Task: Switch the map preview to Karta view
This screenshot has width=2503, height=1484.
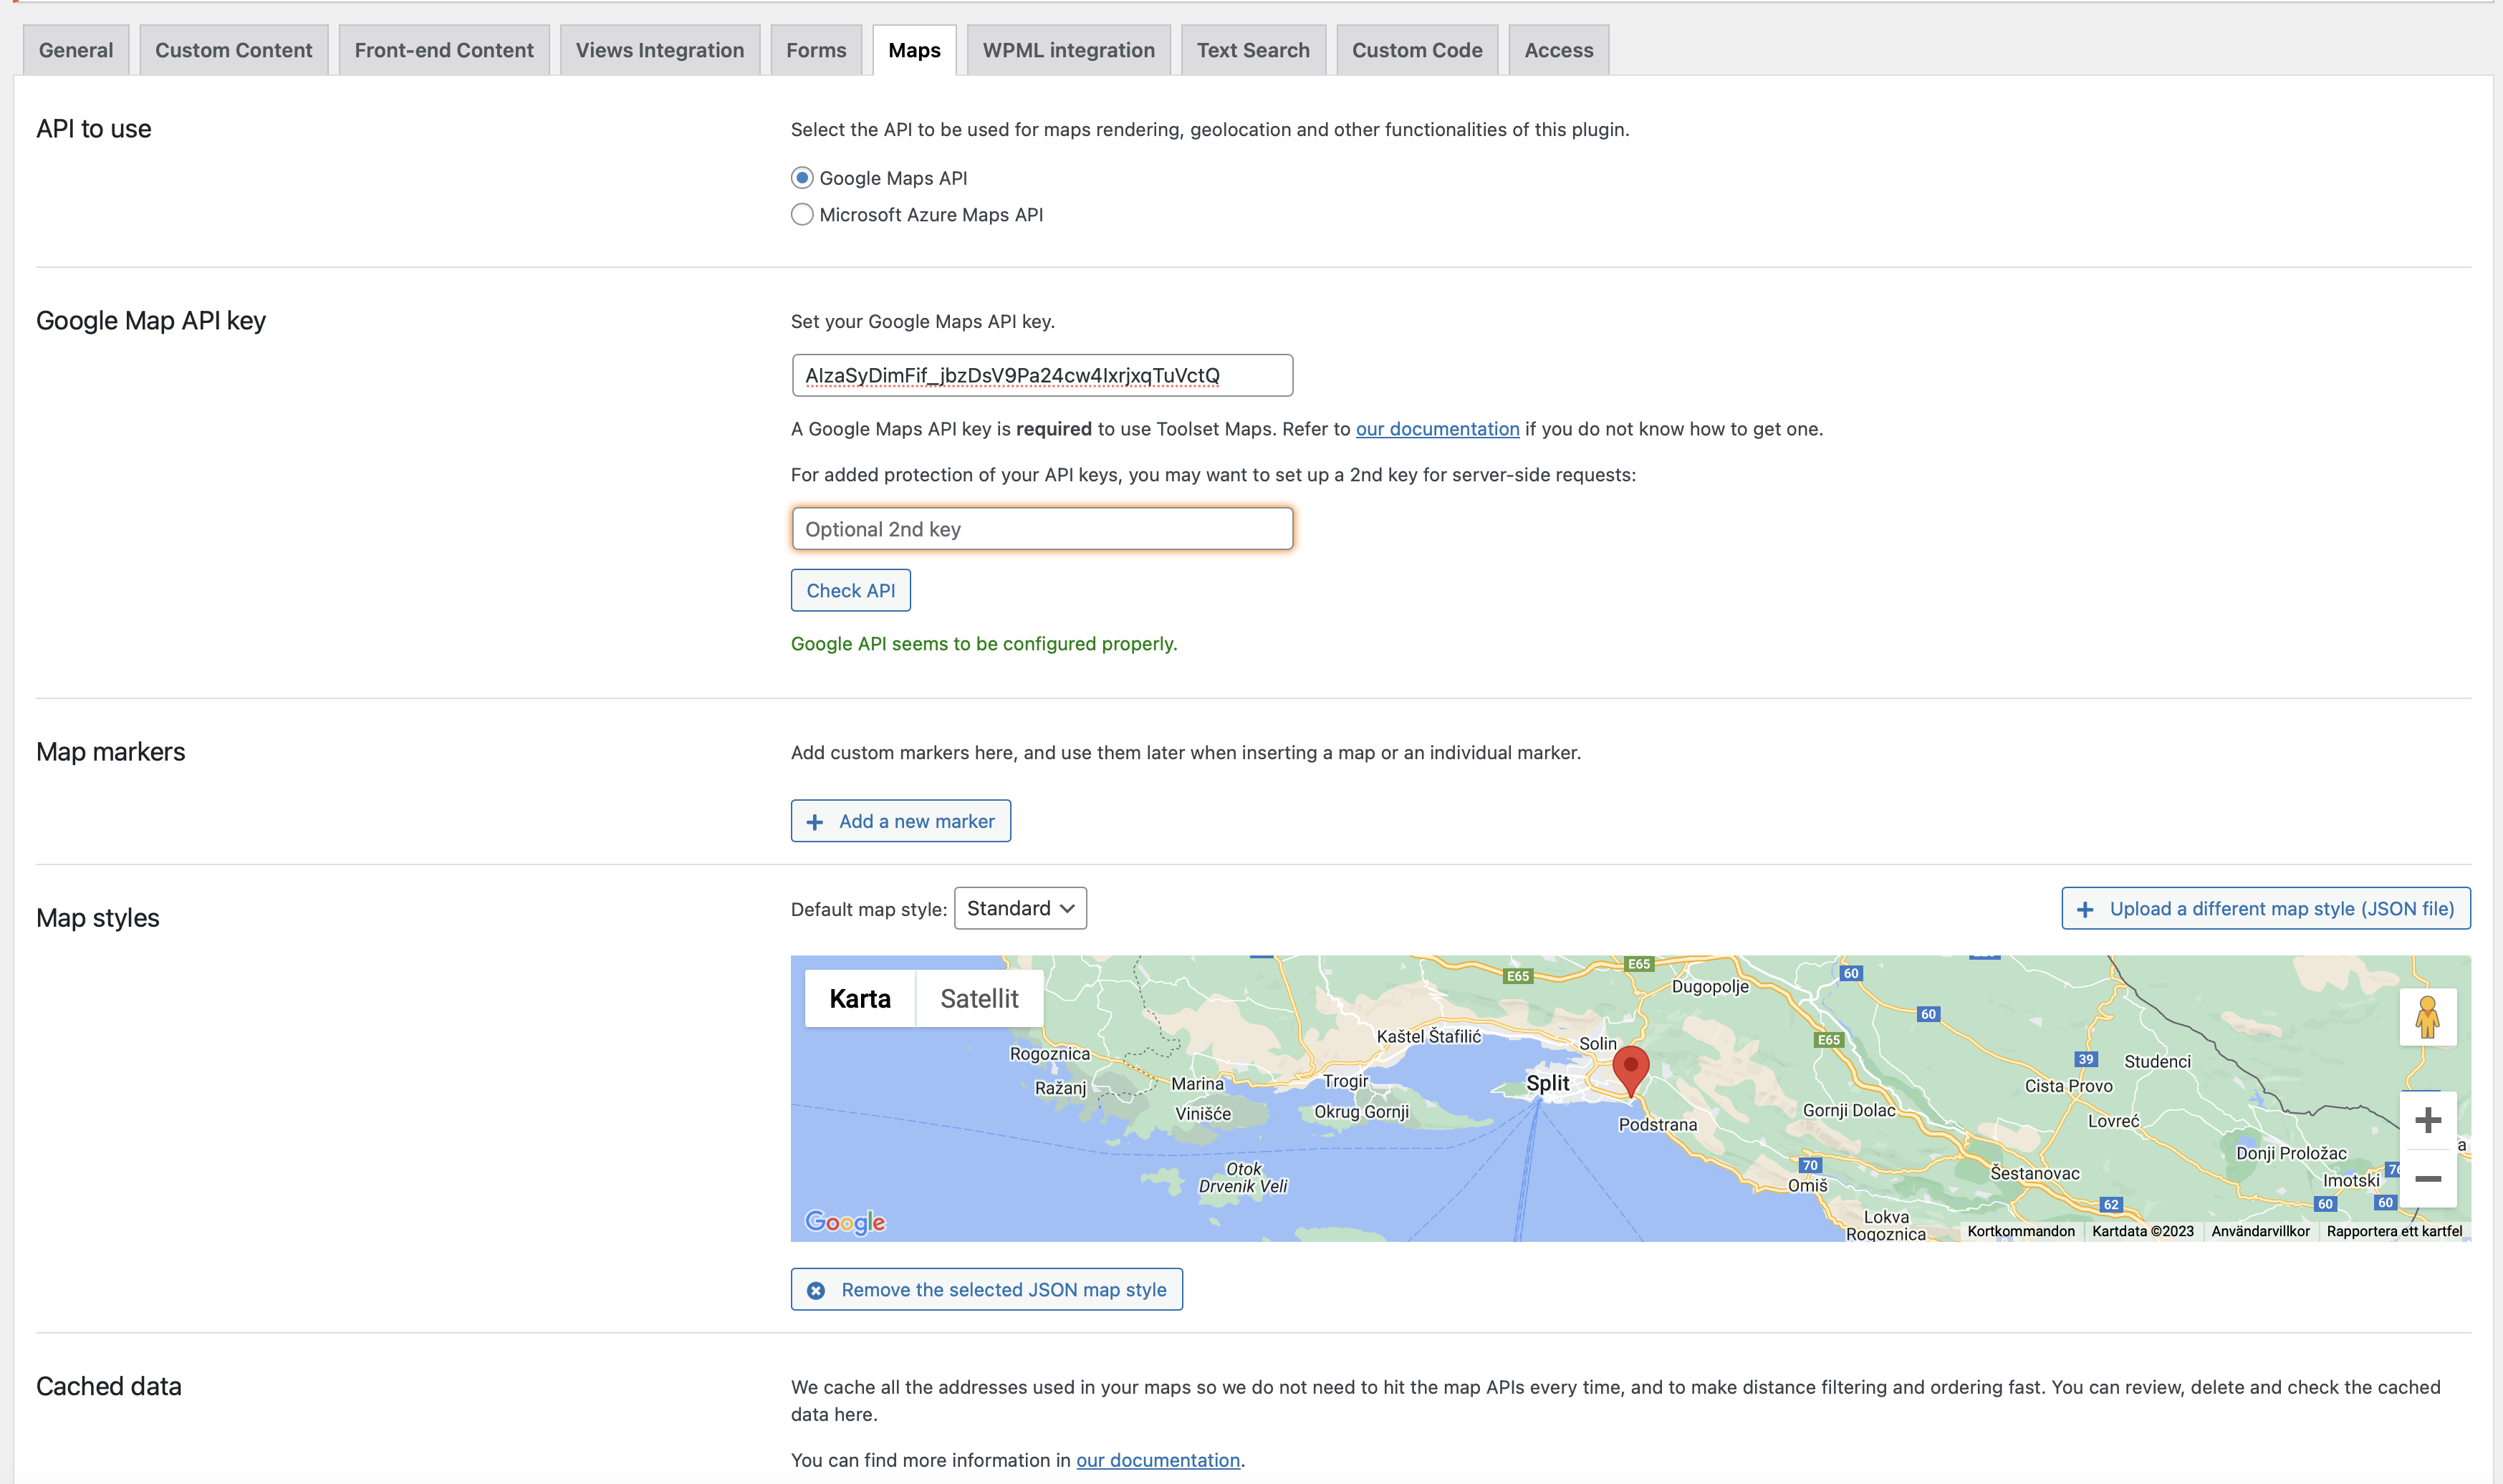Action: [x=860, y=998]
